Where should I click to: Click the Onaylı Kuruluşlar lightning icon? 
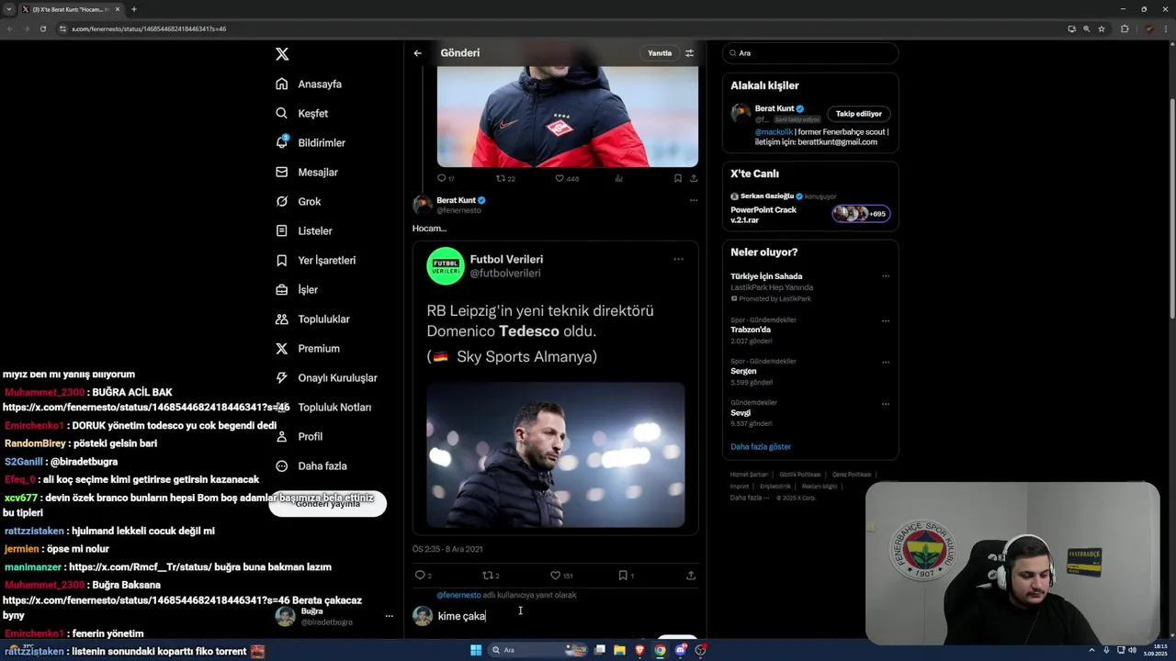pos(282,377)
